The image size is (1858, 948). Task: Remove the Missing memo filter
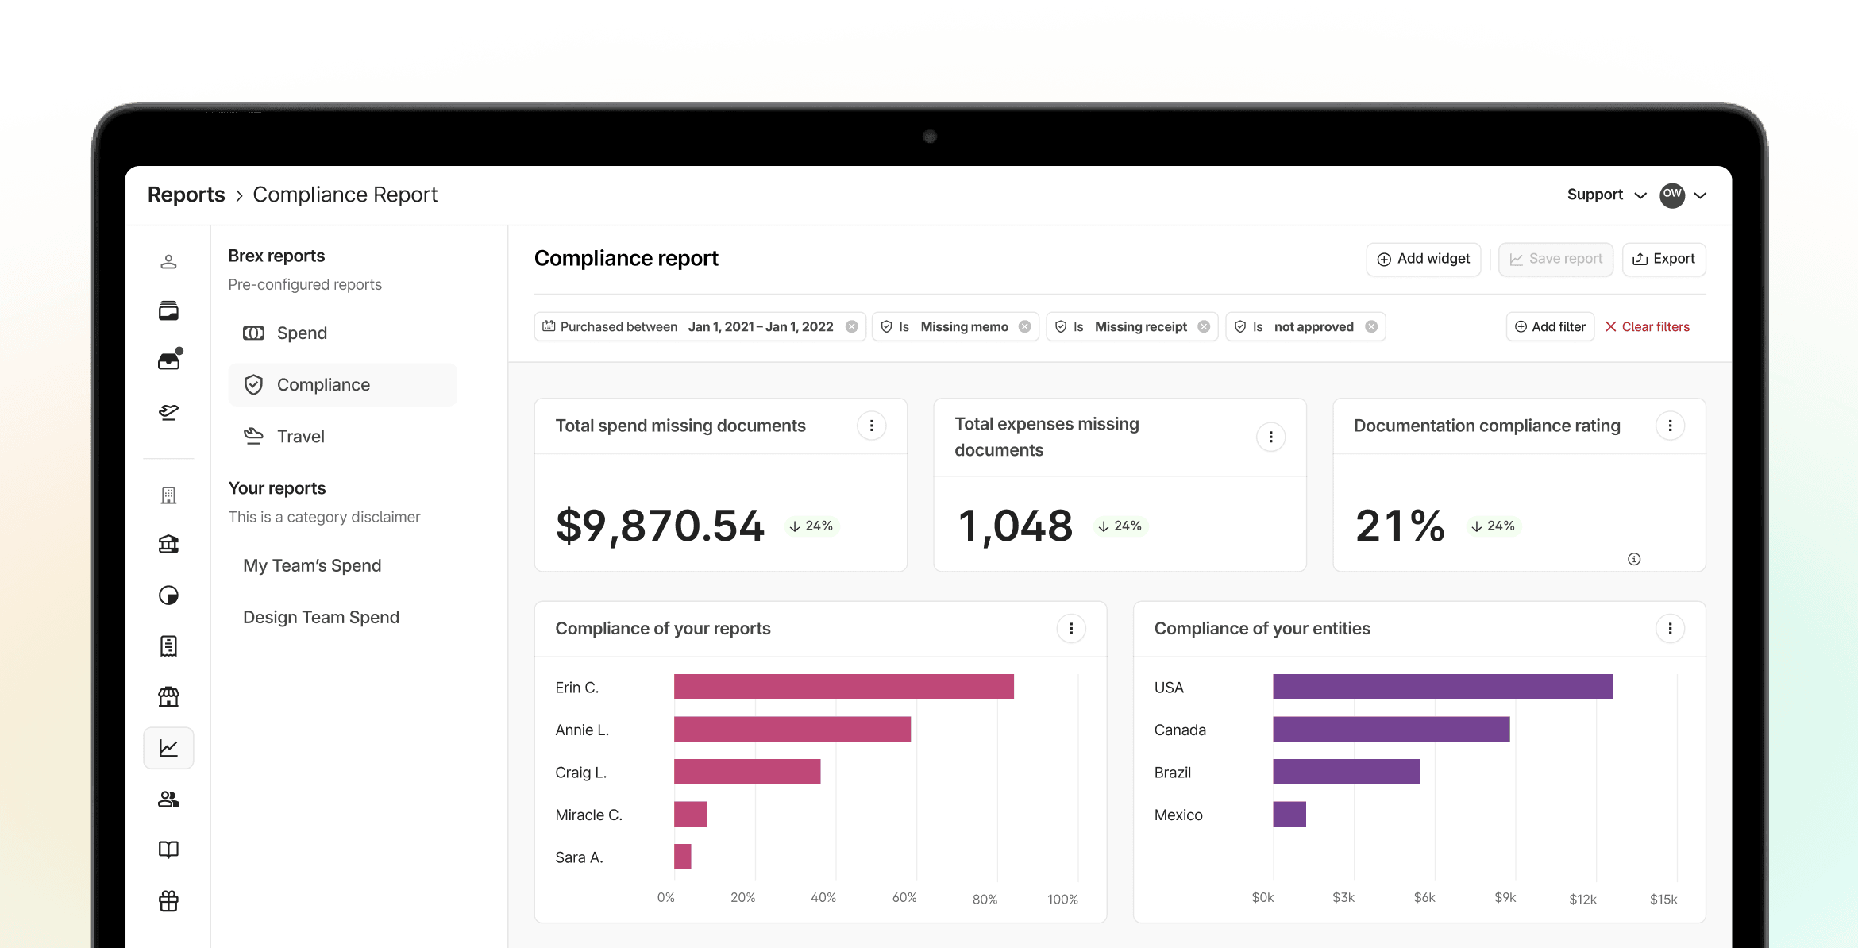(1025, 327)
